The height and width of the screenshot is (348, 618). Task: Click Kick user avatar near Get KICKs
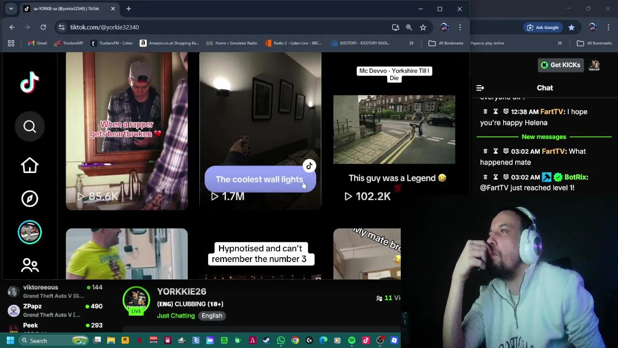coord(595,65)
